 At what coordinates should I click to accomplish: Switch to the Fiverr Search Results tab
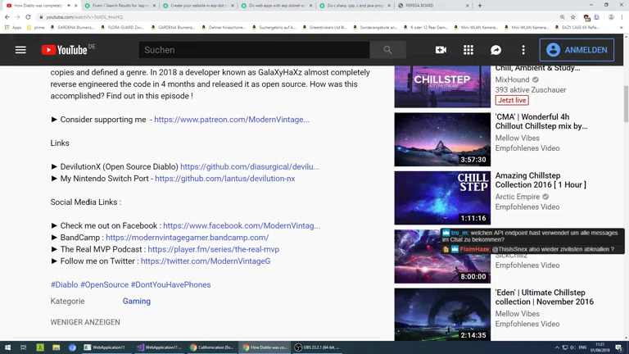[x=119, y=6]
